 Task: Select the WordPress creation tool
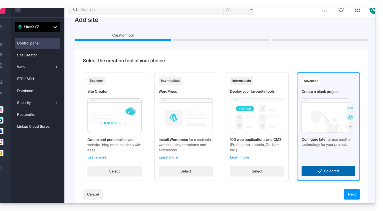(186, 171)
